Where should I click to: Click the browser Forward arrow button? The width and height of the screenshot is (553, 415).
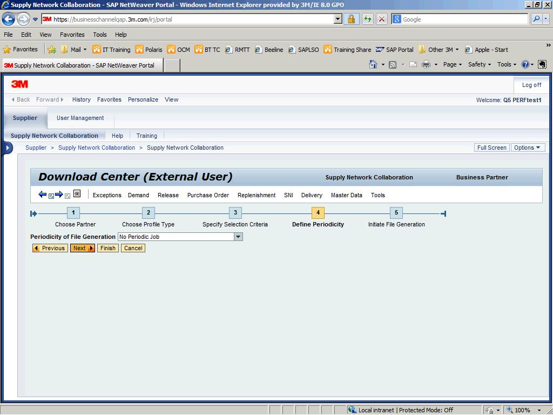pyautogui.click(x=23, y=19)
